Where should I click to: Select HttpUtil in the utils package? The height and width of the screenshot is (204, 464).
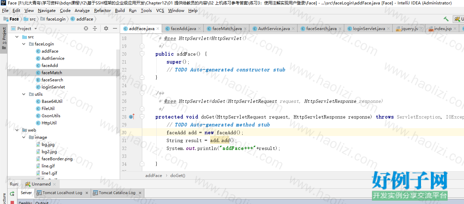click(x=49, y=123)
